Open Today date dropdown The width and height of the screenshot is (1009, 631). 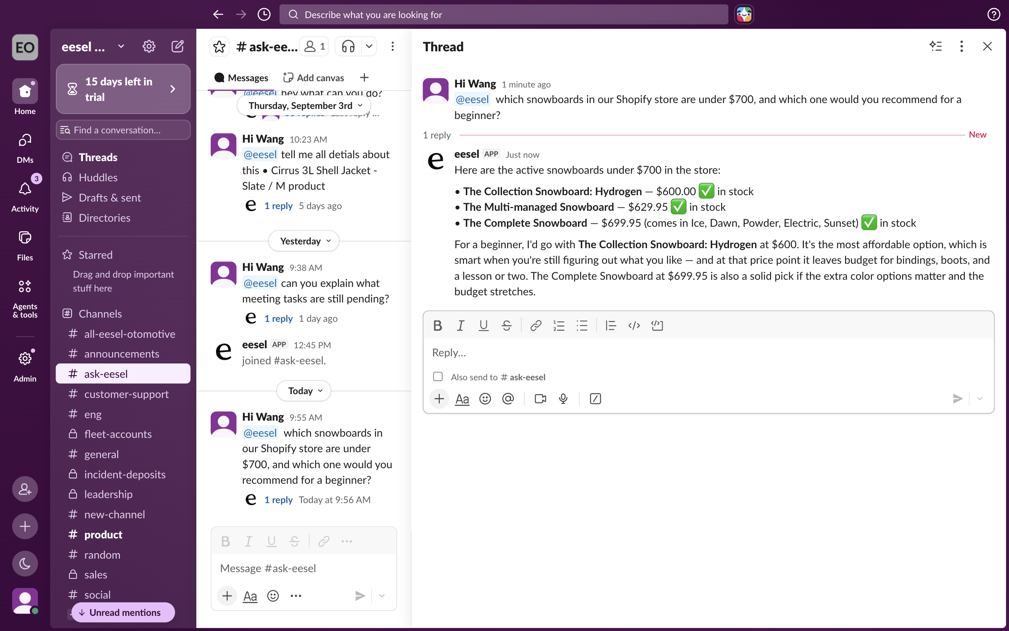tap(304, 391)
